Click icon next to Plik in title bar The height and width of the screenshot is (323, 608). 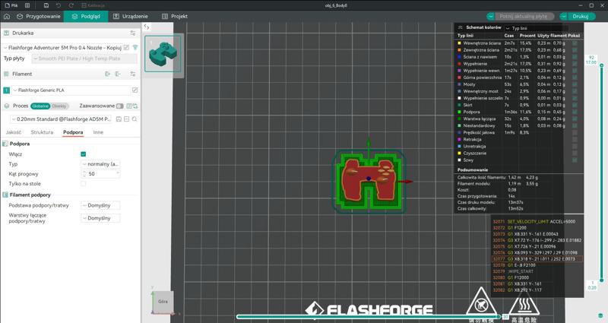[x=27, y=5]
